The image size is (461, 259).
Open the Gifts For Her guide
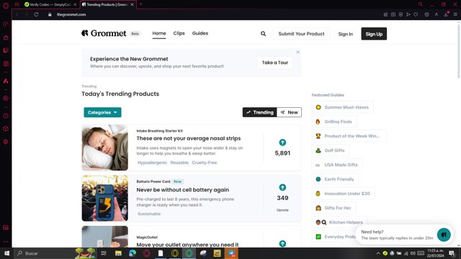coord(334,208)
